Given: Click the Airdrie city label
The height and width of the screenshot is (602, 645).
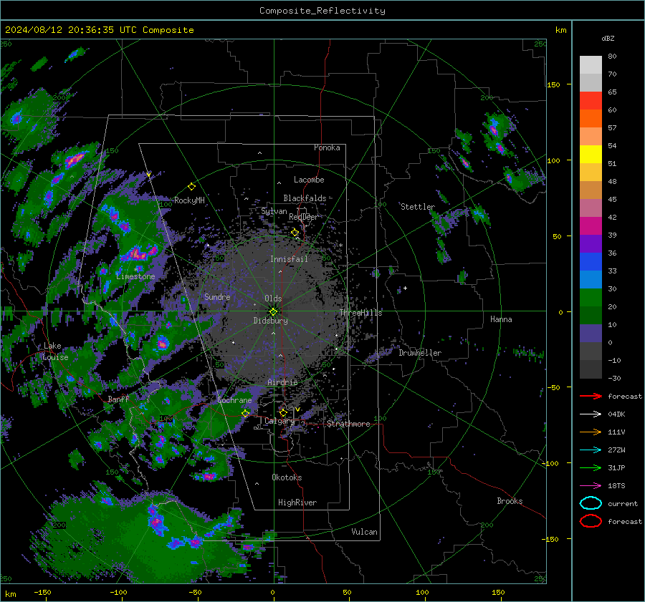Looking at the screenshot, I should (x=282, y=382).
